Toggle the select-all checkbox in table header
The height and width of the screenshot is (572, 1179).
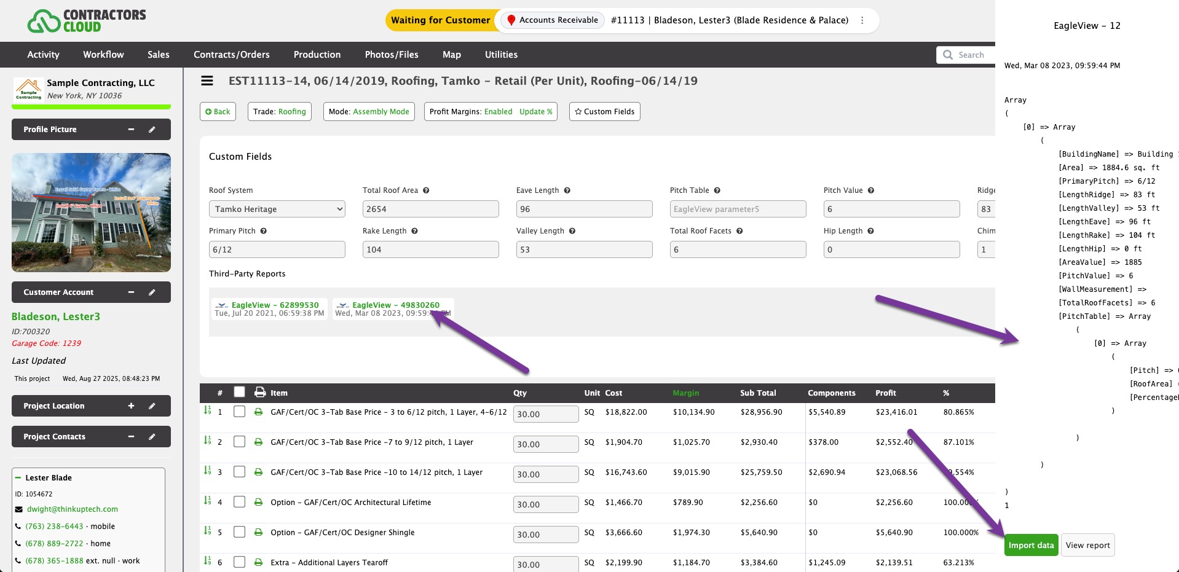pos(240,392)
